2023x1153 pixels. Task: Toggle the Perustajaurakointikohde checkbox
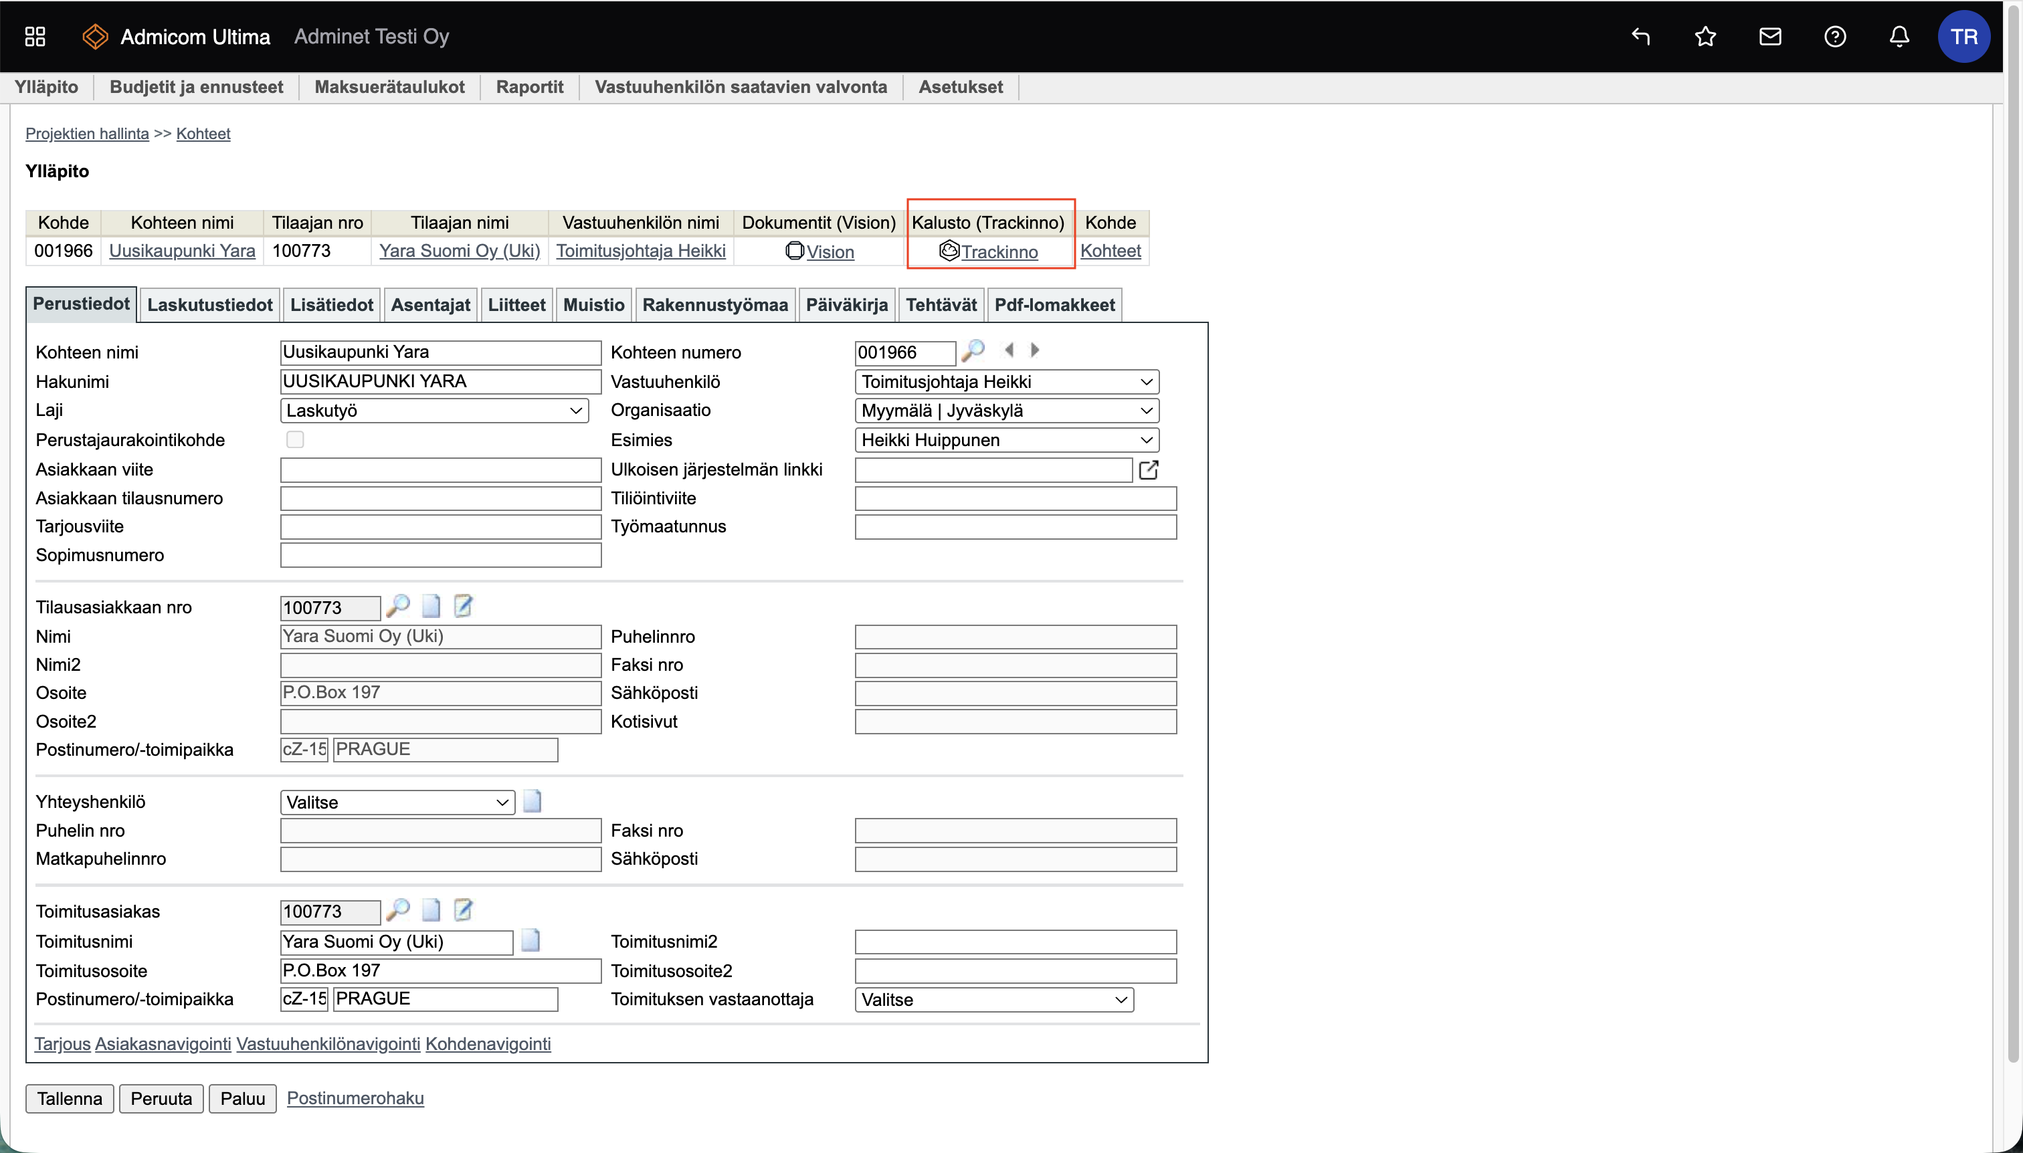[294, 439]
